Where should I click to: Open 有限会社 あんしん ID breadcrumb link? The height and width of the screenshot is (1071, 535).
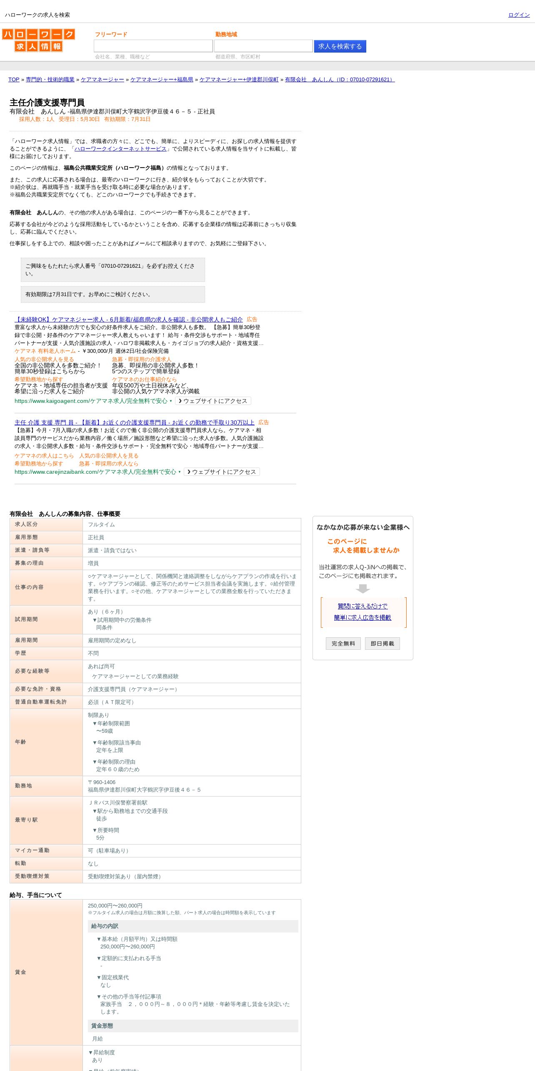point(340,80)
